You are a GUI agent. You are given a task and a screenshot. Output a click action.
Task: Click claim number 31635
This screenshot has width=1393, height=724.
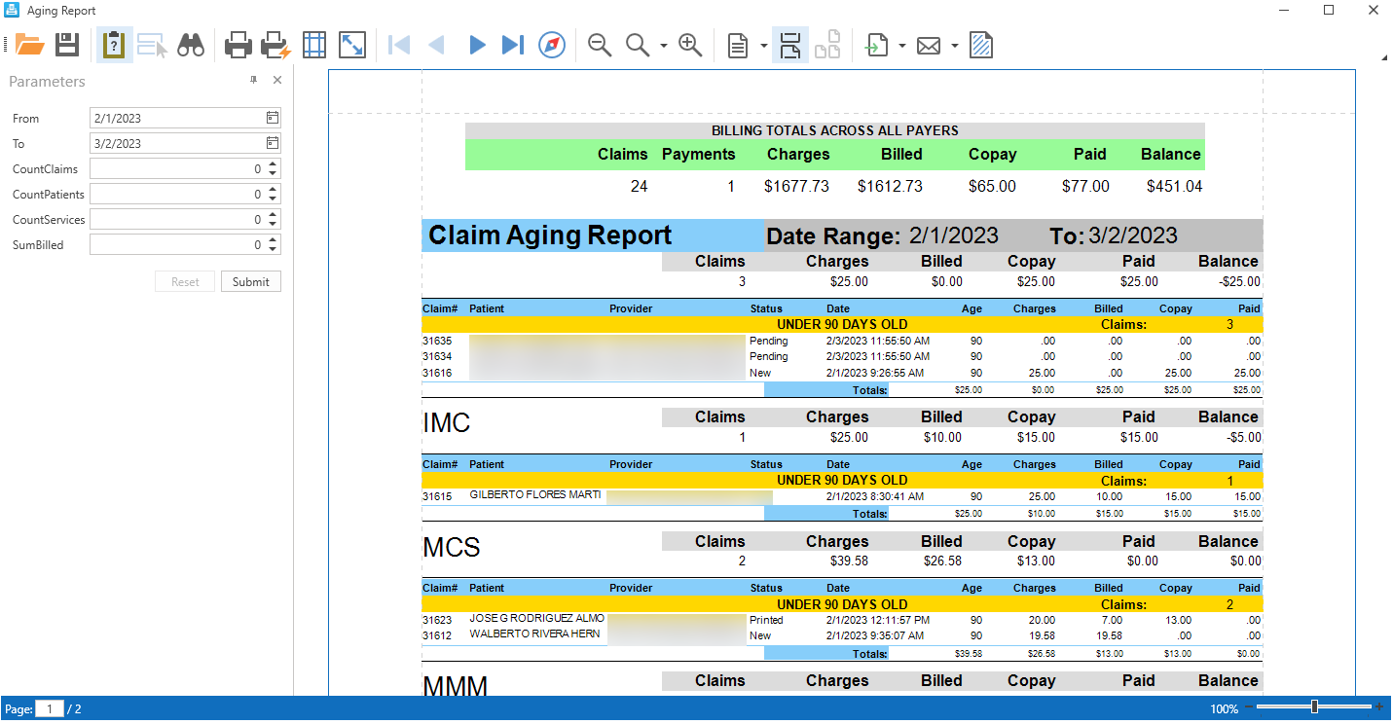point(436,342)
